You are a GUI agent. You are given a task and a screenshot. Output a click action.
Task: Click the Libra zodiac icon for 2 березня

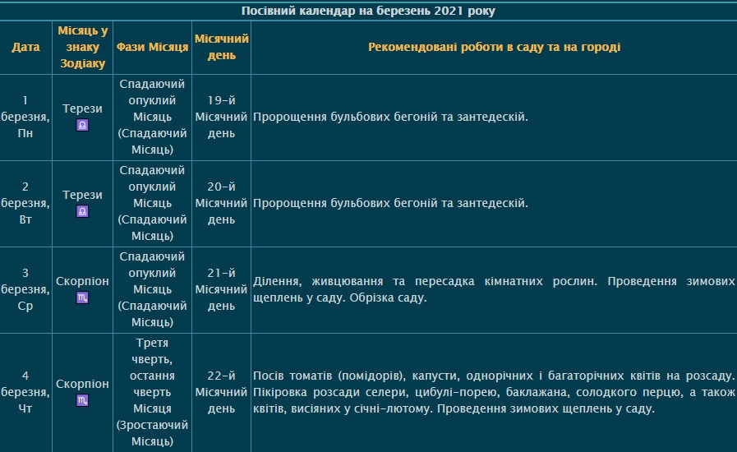pos(82,212)
